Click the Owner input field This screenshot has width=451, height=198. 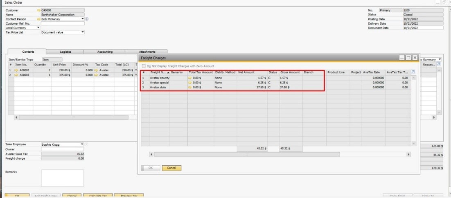click(x=63, y=149)
